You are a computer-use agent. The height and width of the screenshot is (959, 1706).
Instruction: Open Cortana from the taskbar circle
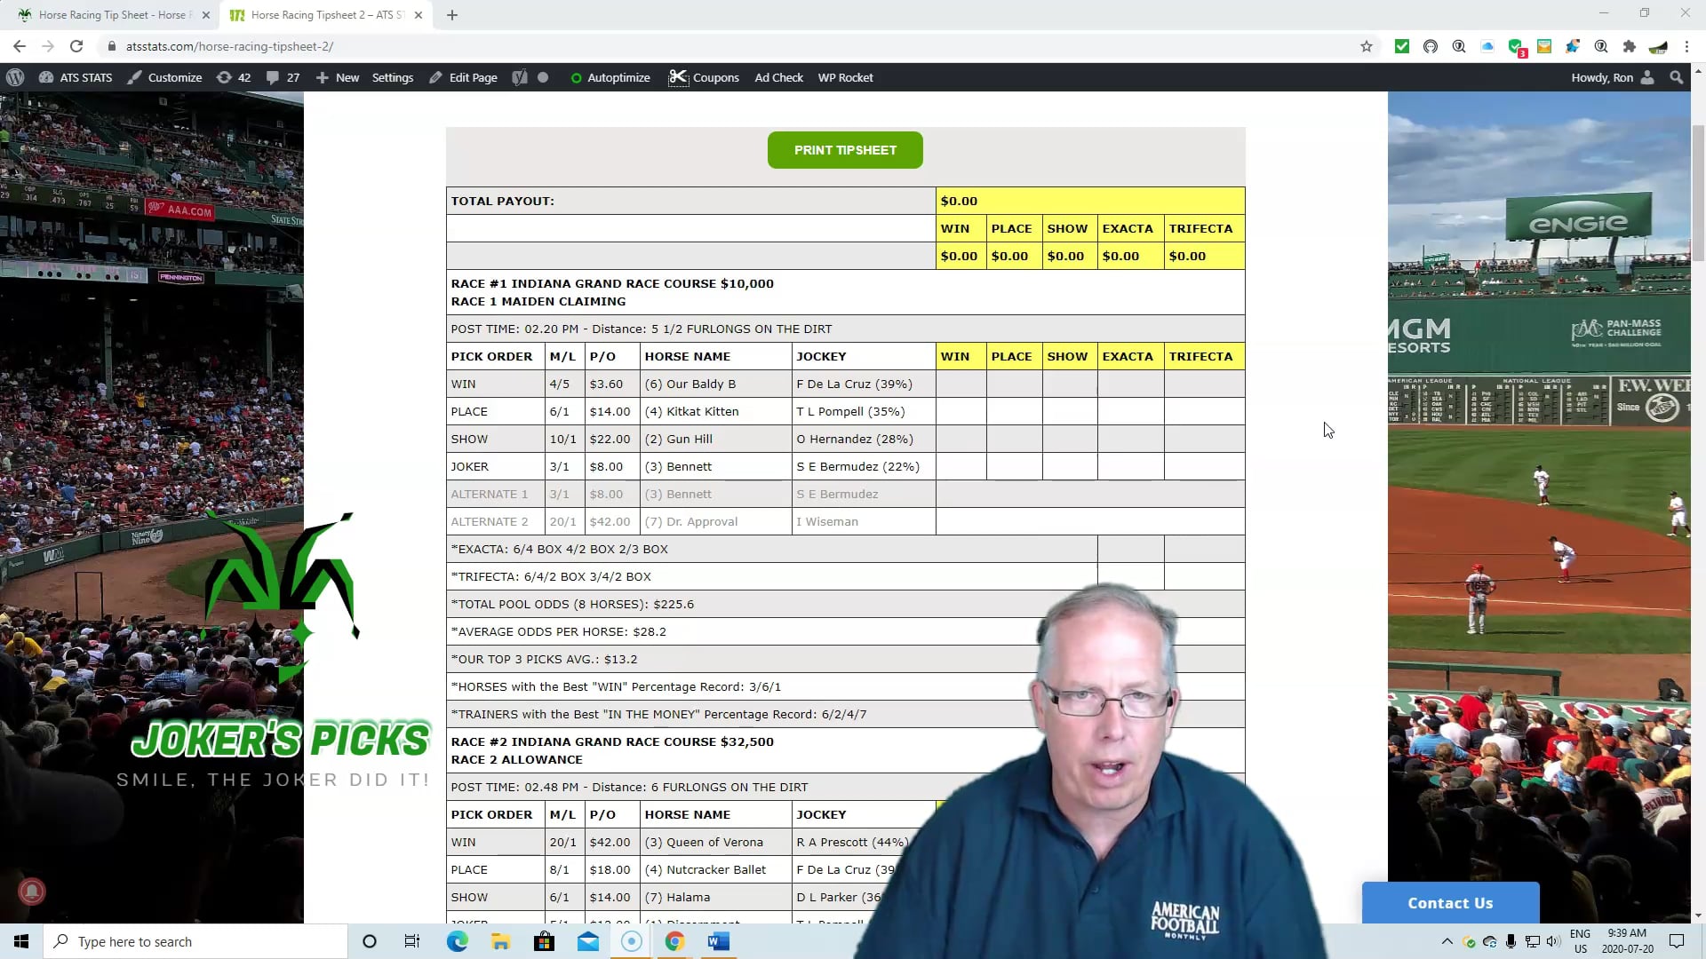(370, 941)
